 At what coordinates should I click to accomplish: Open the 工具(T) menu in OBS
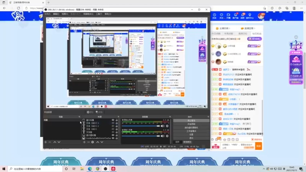[x=99, y=14]
